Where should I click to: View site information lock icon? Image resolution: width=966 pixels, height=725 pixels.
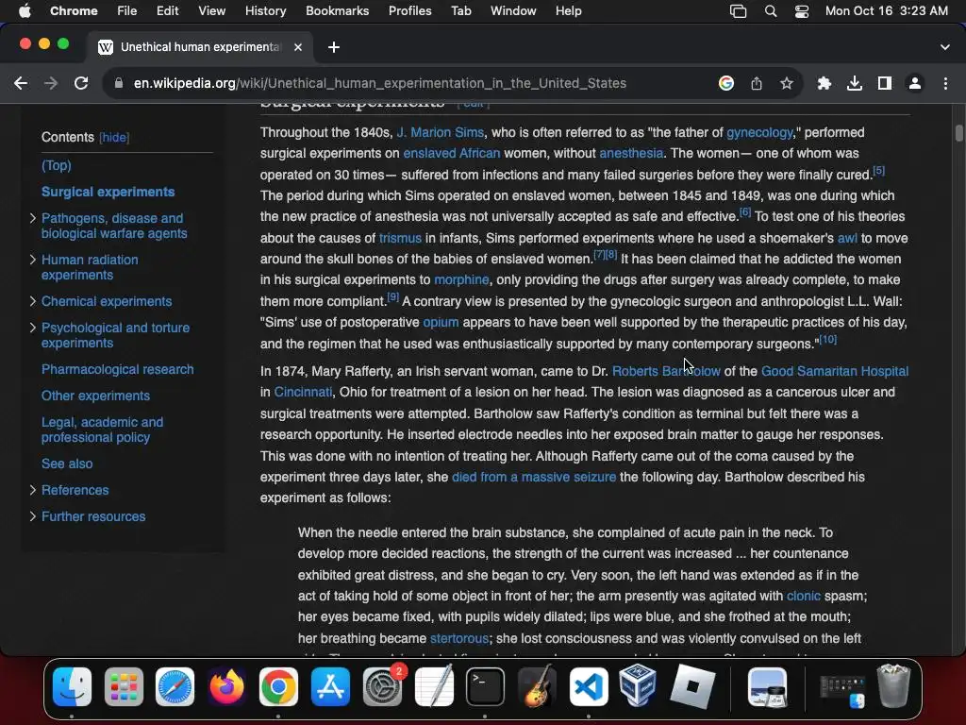pos(119,83)
